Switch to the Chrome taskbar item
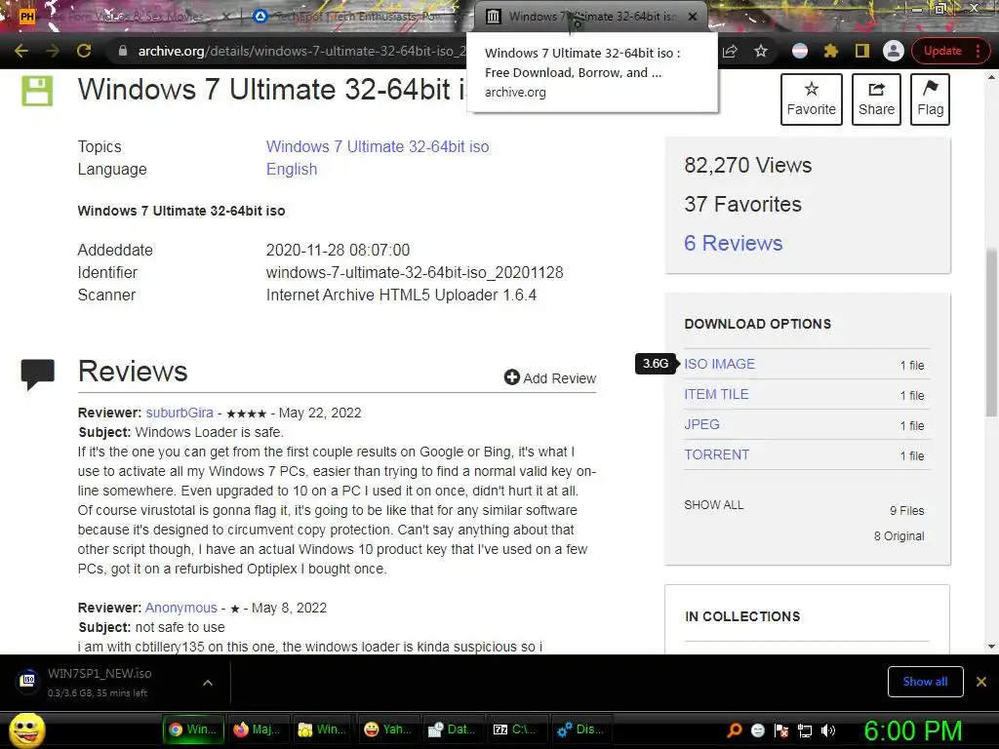This screenshot has width=999, height=749. click(x=193, y=729)
